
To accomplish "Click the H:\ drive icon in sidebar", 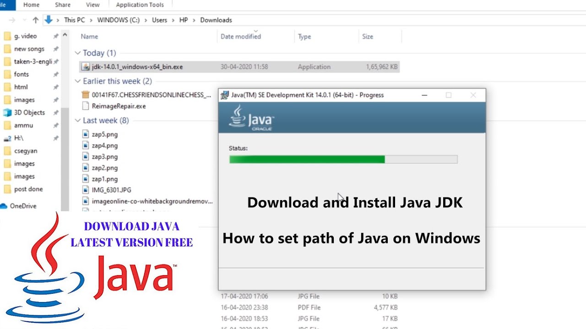I will point(7,138).
